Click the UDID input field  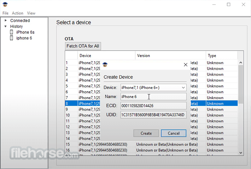coord(153,115)
